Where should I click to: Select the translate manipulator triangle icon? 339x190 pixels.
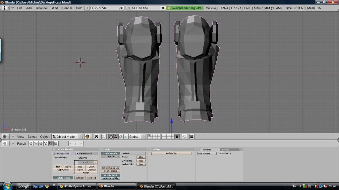pos(115,136)
